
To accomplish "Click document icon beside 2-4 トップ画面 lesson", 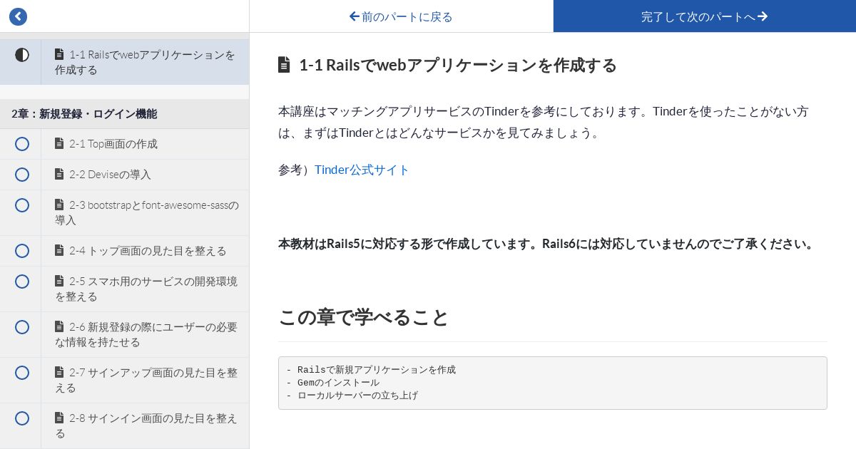I will pyautogui.click(x=59, y=250).
